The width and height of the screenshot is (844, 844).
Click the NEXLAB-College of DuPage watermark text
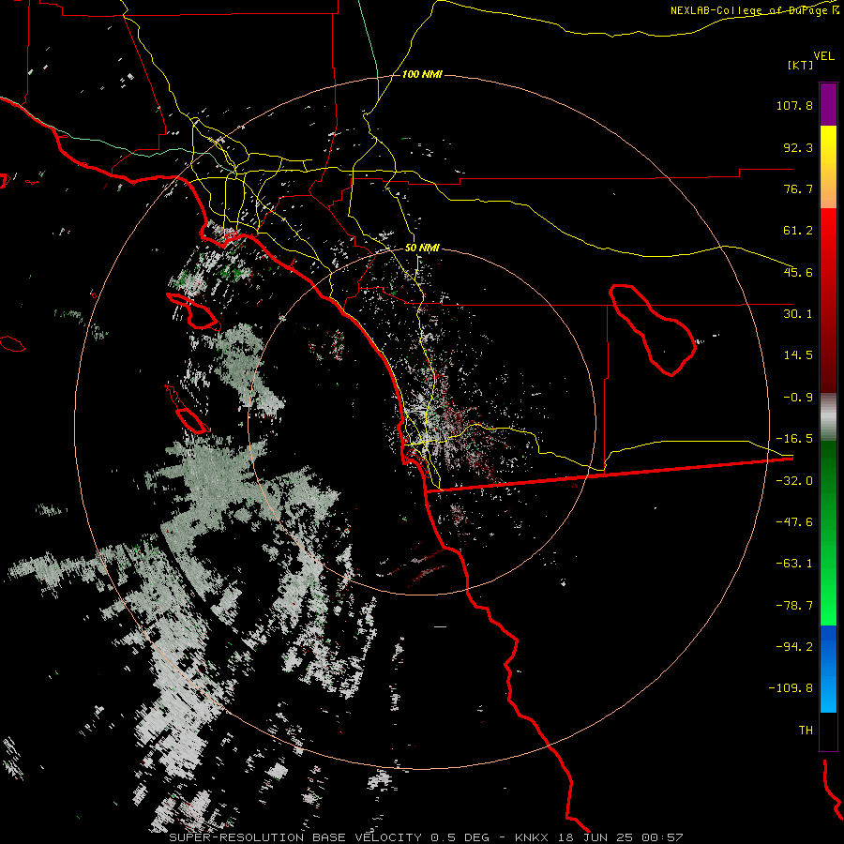[x=755, y=10]
